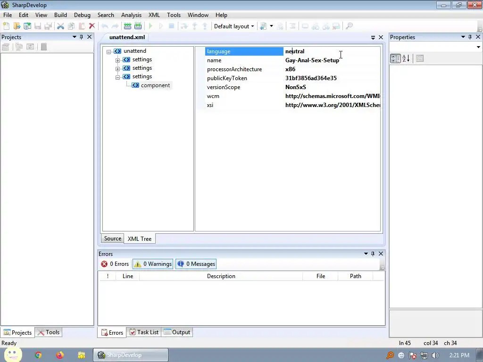
Task: Sort errors by the Description column header
Action: click(221, 276)
